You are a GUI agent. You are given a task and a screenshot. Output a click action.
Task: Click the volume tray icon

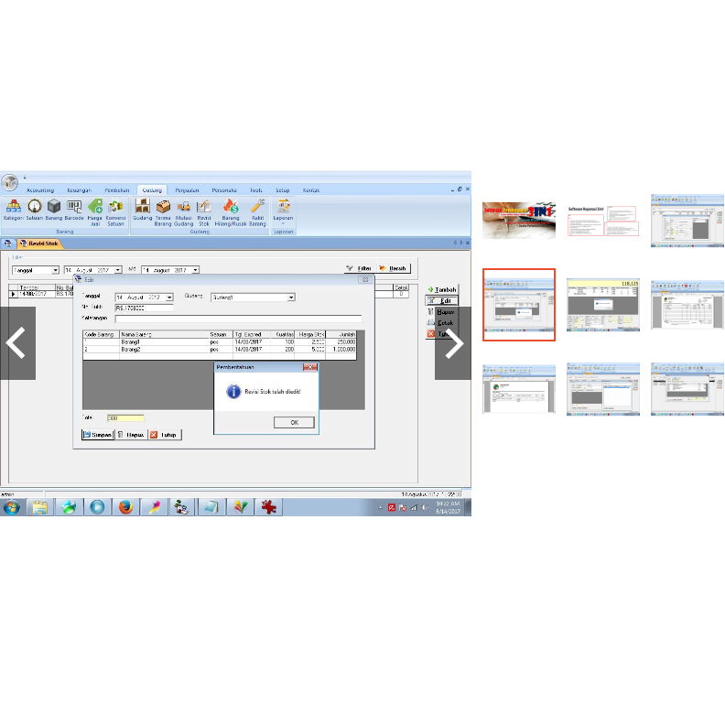(426, 508)
